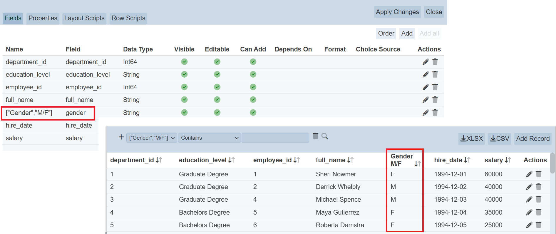Click the Add Record button
This screenshot has width=556, height=234.
532,139
